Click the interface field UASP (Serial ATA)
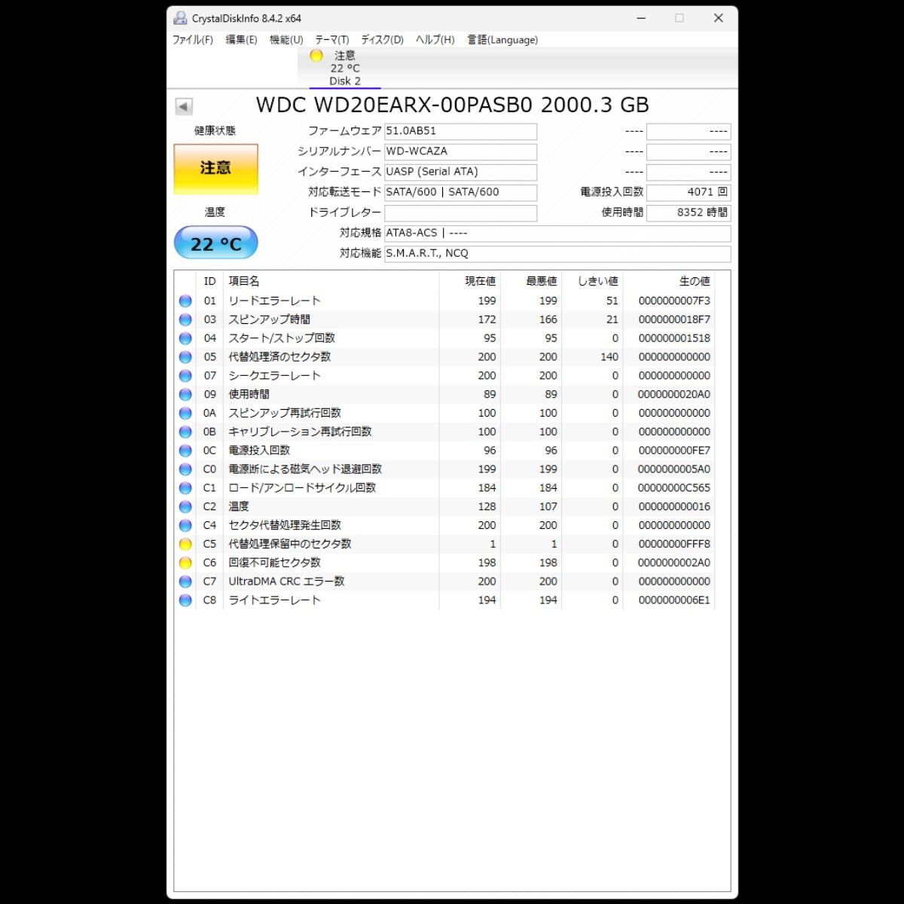Screen dimensions: 904x904 pos(460,172)
